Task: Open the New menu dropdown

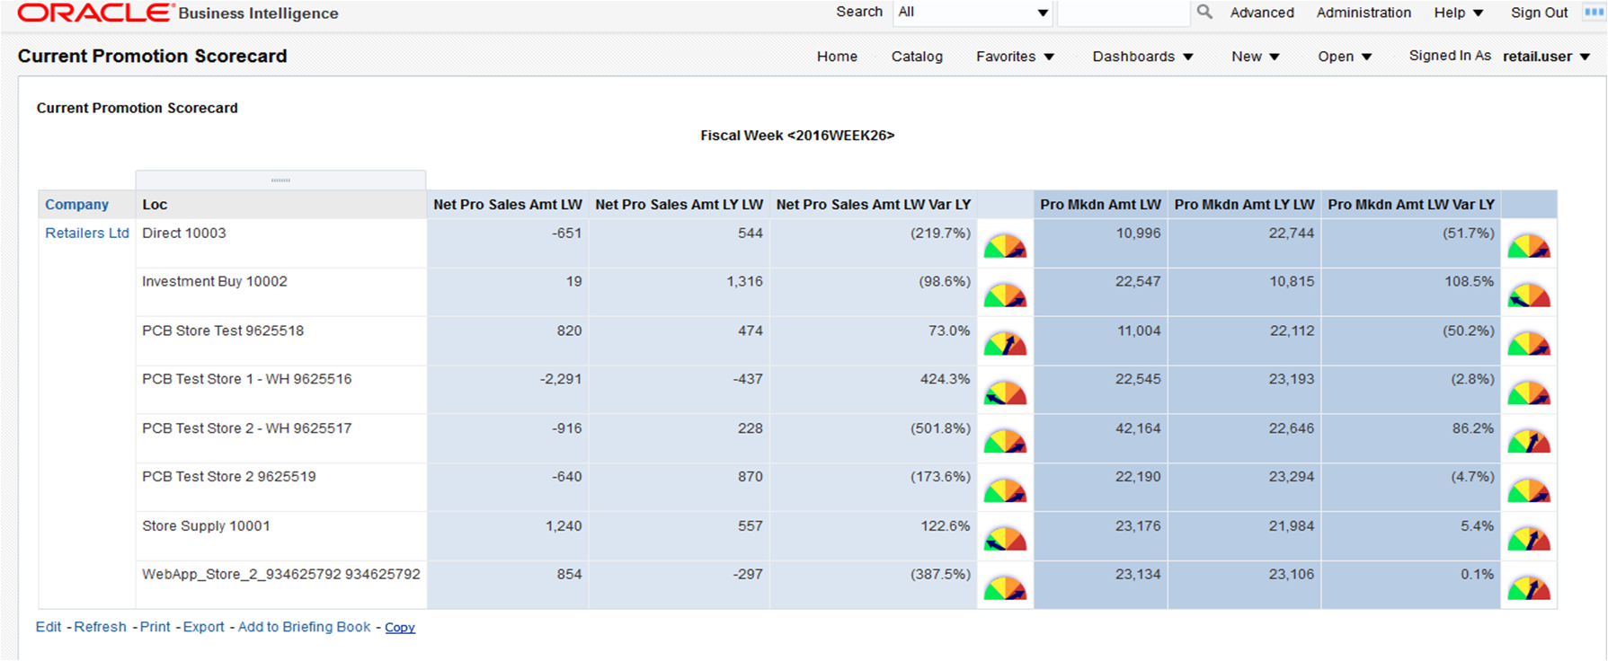Action: [1255, 56]
